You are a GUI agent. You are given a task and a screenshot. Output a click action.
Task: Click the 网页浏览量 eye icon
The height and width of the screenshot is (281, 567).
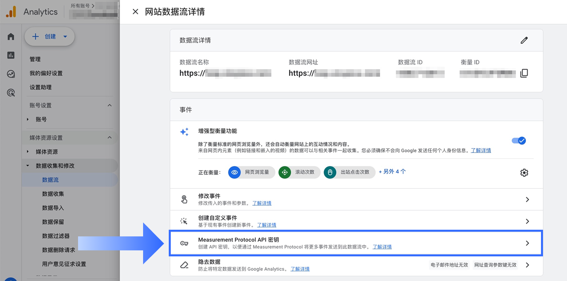tap(234, 172)
